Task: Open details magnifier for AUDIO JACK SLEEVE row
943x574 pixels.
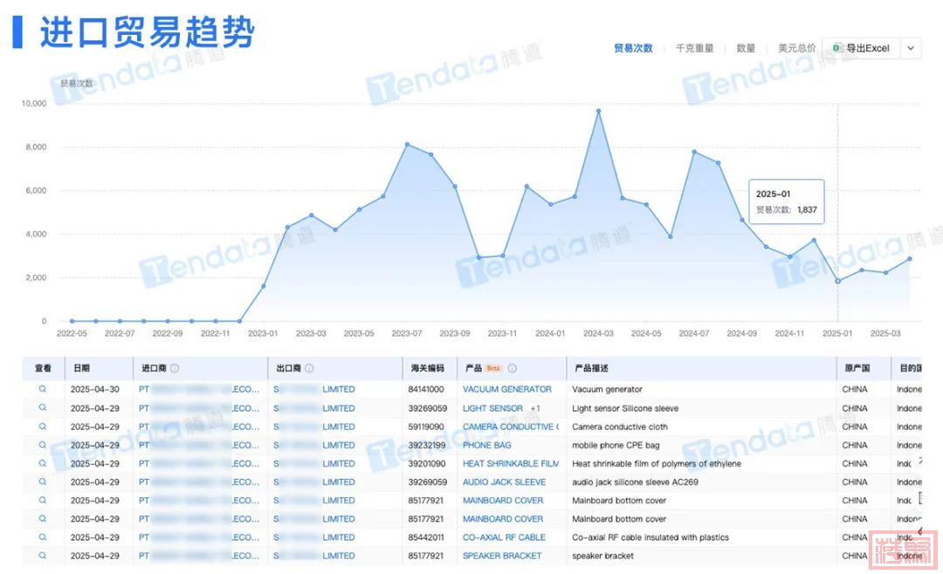Action: click(42, 482)
